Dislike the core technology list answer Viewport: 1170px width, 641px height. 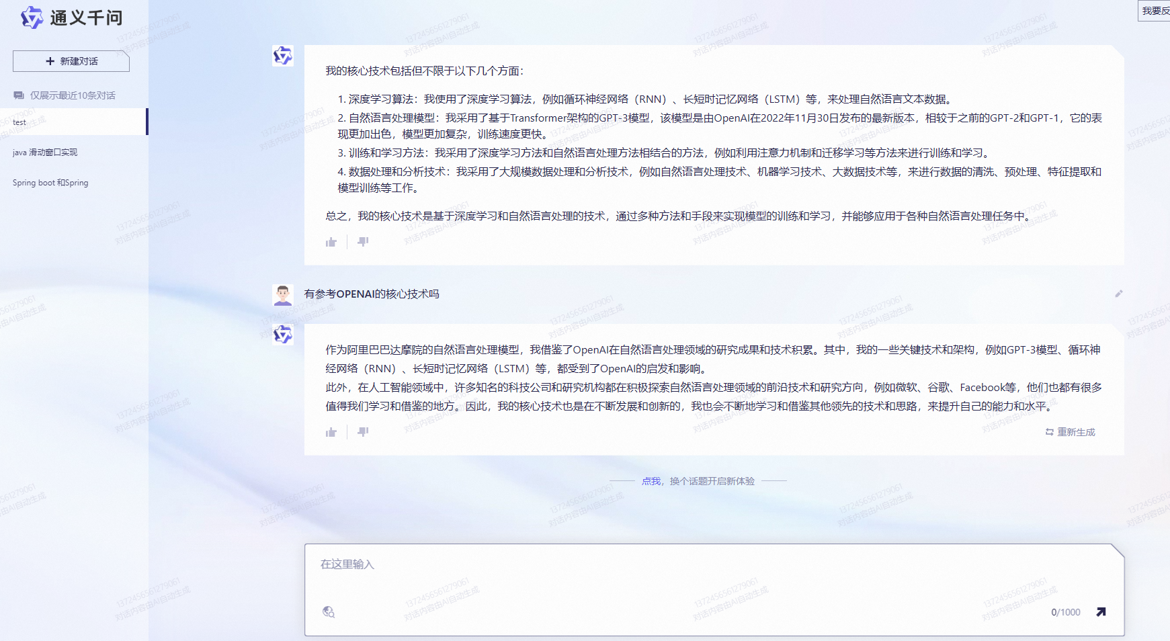(x=363, y=242)
